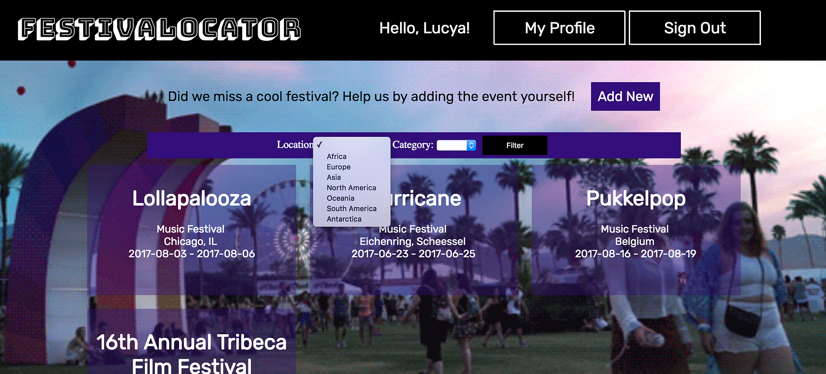
Task: Click the 'Belgium' location text
Action: point(634,242)
